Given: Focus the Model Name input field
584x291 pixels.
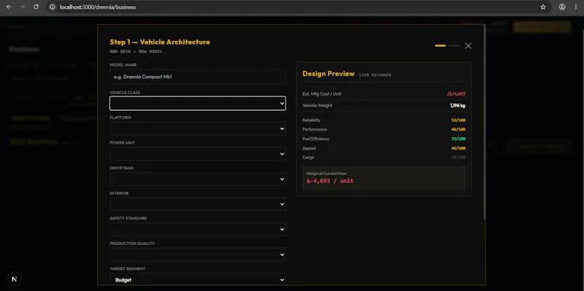Looking at the screenshot, I should point(198,77).
